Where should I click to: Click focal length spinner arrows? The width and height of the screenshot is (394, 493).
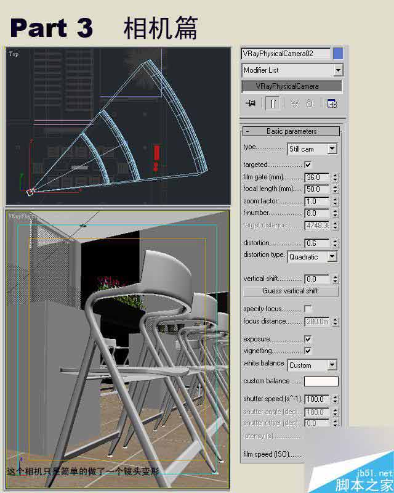coord(336,189)
